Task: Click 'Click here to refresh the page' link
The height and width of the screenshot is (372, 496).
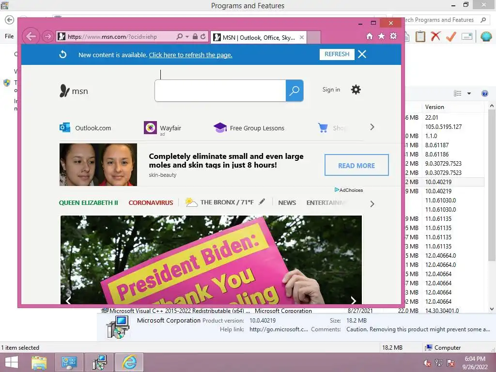Action: point(190,55)
